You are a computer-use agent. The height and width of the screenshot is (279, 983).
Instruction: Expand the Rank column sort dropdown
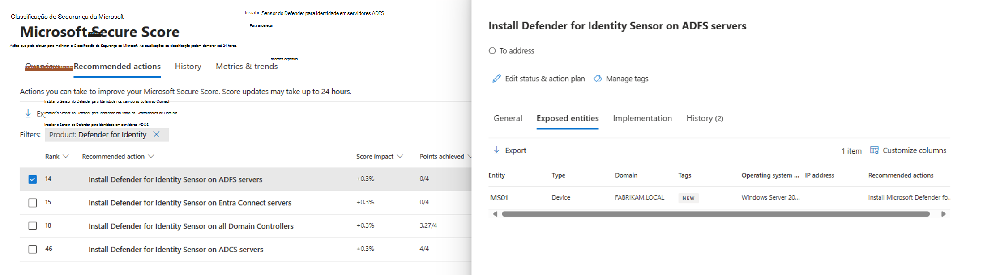click(66, 156)
